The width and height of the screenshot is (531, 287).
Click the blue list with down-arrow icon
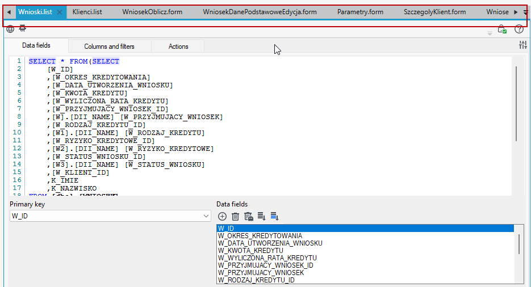(275, 216)
